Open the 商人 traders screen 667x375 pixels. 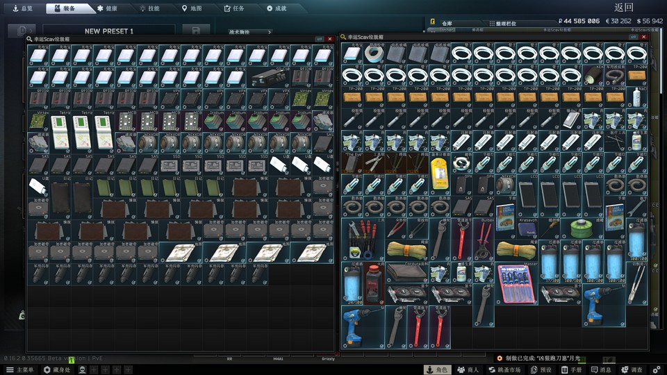click(468, 370)
